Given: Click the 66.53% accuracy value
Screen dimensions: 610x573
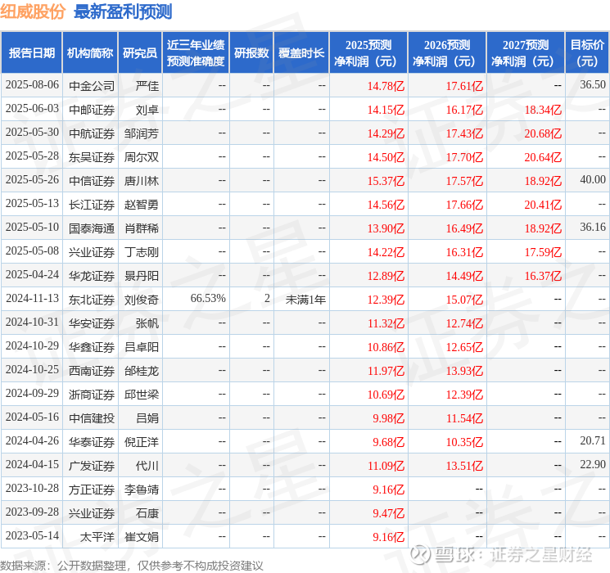Looking at the screenshot, I should [x=208, y=298].
